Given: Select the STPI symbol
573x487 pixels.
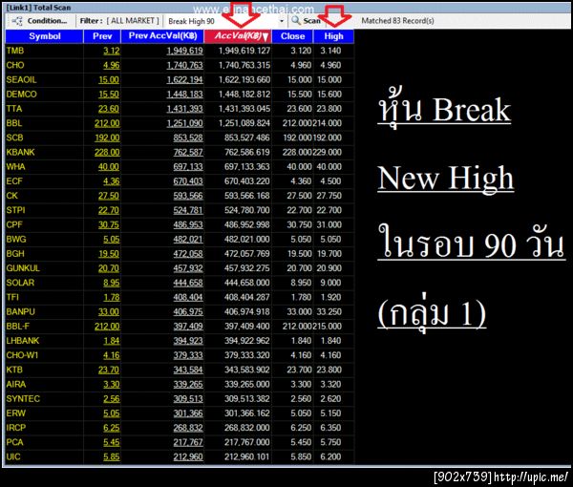Looking at the screenshot, I should [x=15, y=210].
